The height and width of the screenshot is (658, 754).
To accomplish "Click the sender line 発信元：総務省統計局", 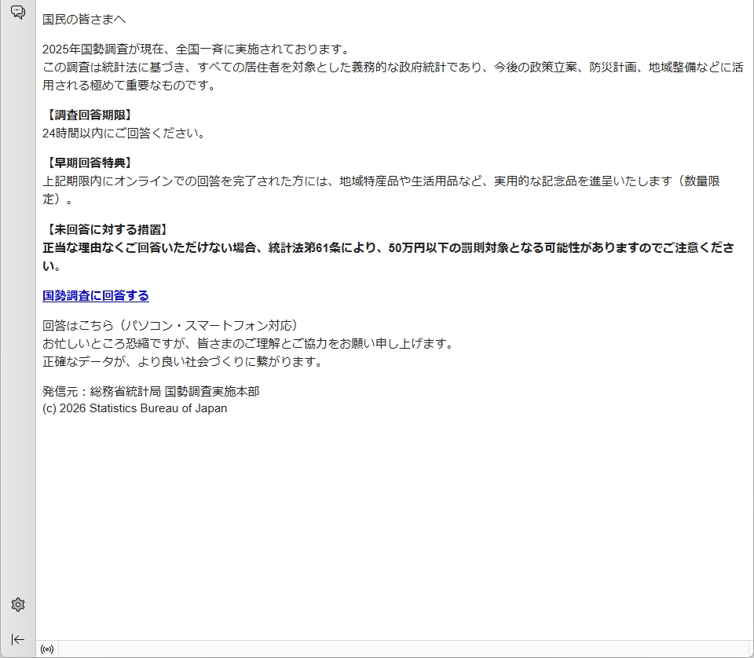I will click(x=151, y=391).
